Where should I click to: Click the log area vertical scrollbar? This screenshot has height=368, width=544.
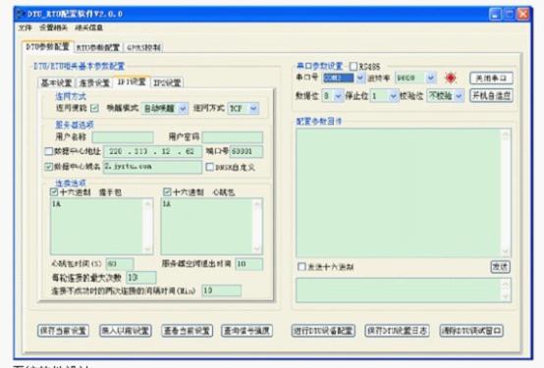(506, 193)
